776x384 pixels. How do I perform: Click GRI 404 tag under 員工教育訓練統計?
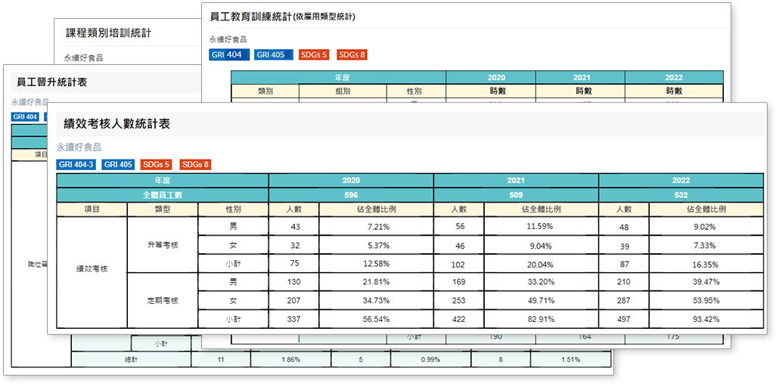coord(229,54)
